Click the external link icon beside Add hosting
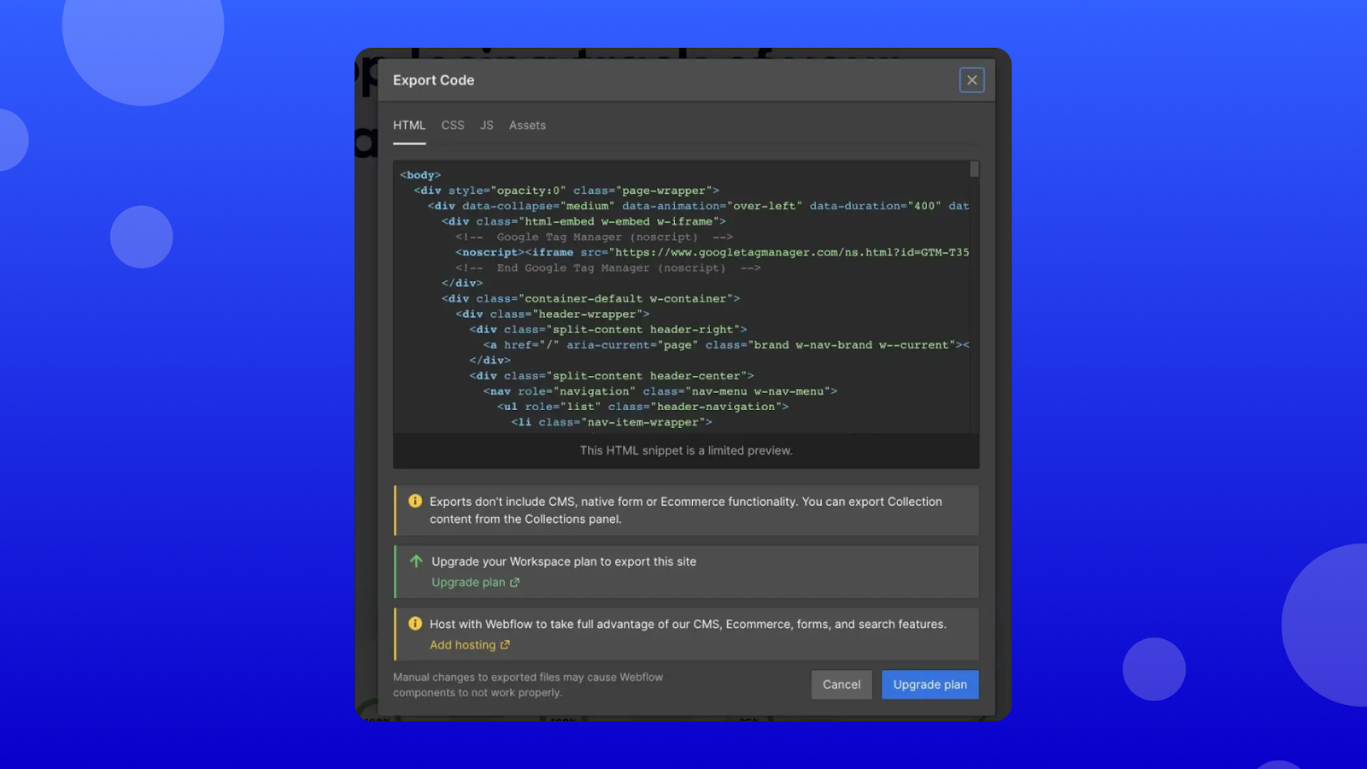 pyautogui.click(x=505, y=645)
